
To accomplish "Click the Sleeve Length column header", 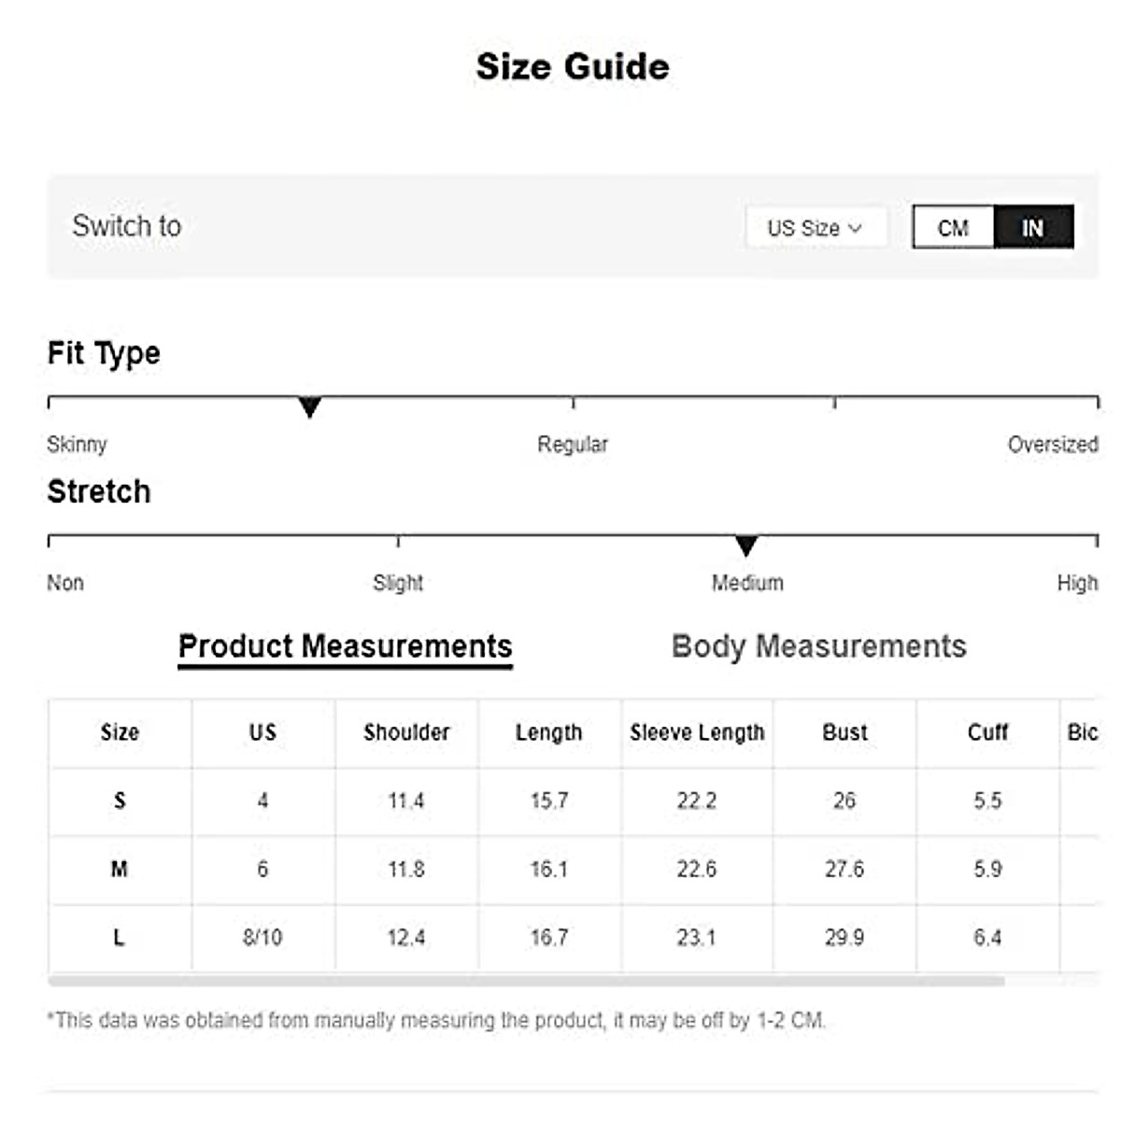I will click(x=697, y=732).
